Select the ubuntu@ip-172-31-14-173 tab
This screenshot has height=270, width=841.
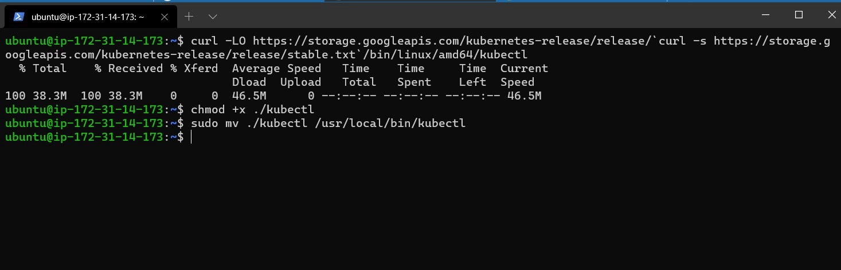point(91,16)
